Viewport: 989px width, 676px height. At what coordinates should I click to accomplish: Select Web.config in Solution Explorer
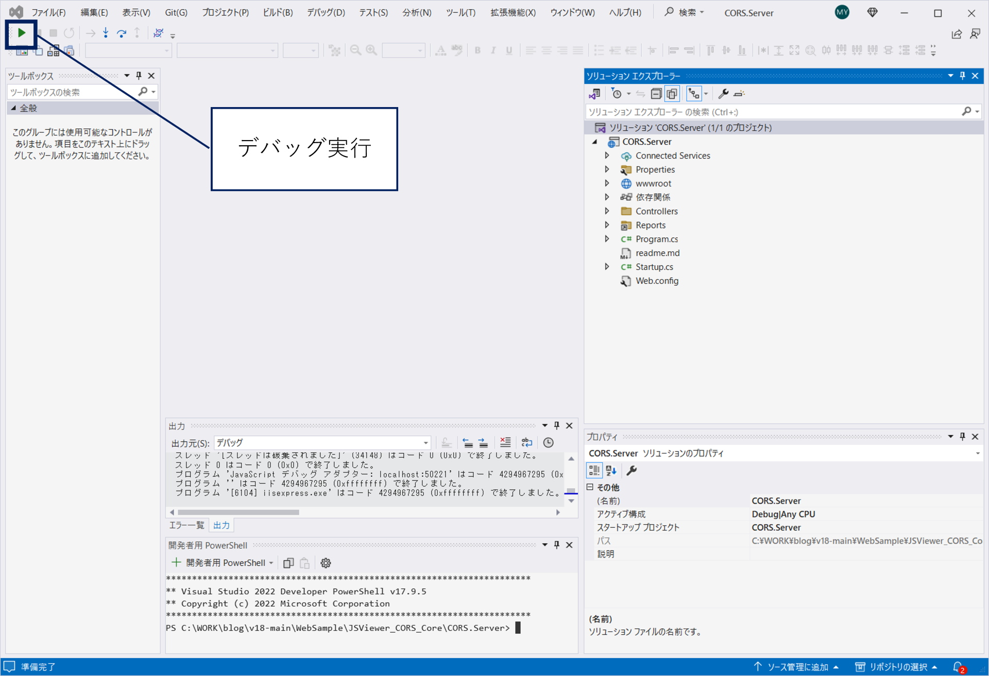(x=657, y=281)
